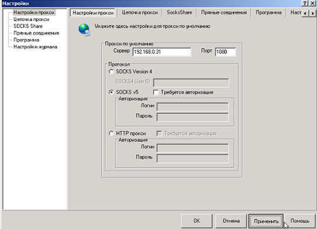Click the Отмена button
The image size is (317, 229).
point(231,221)
